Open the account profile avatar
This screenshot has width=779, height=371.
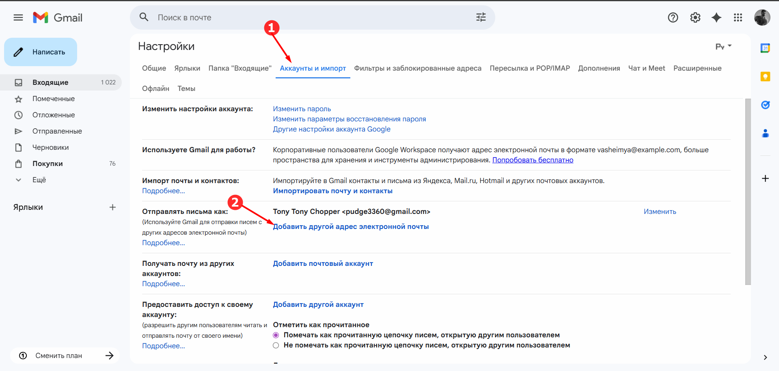pyautogui.click(x=762, y=17)
